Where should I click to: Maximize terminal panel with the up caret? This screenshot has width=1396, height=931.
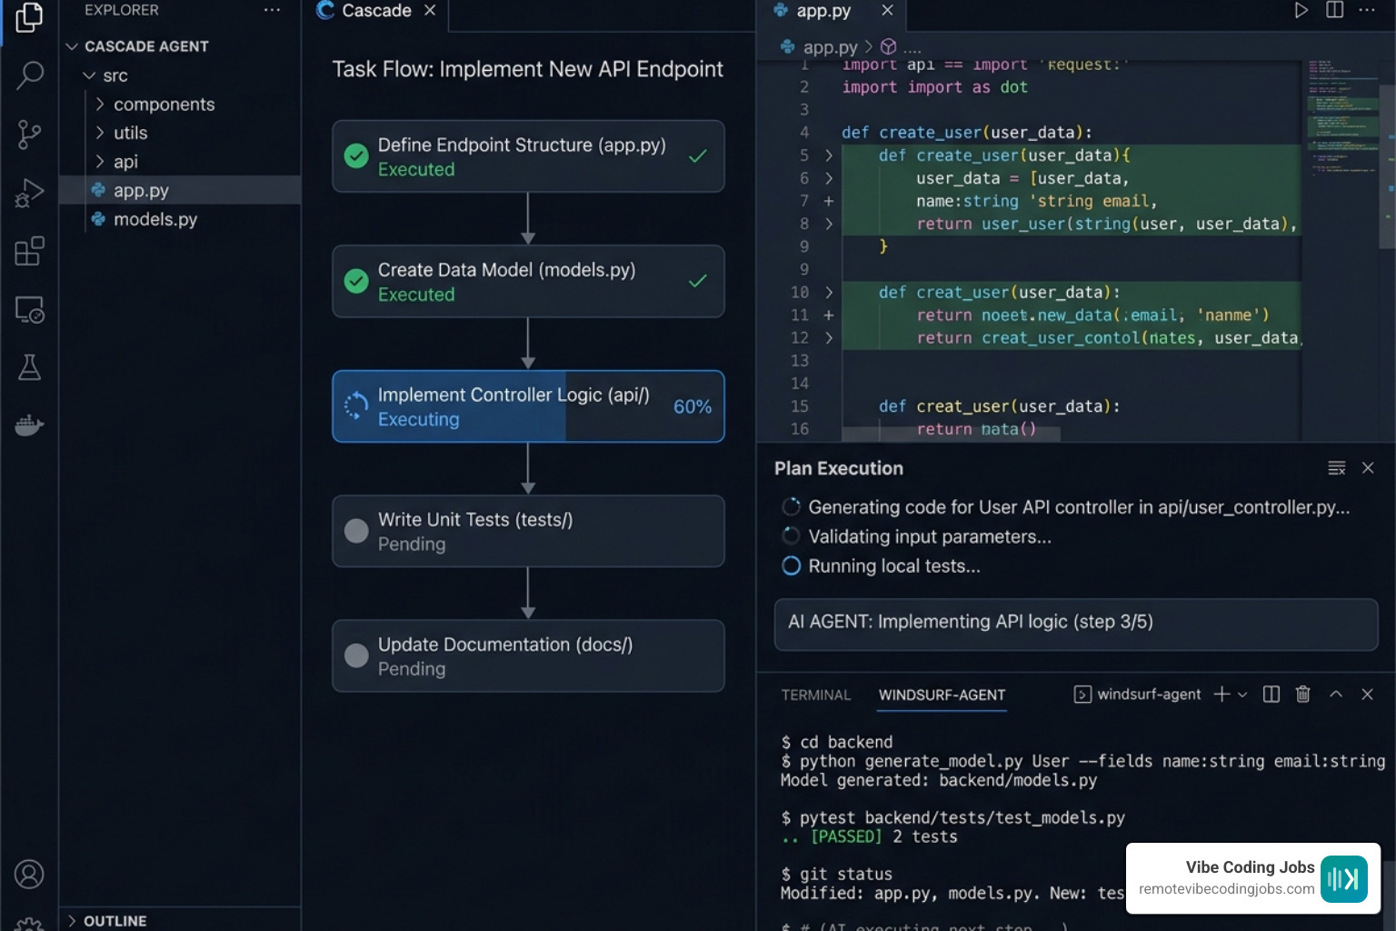tap(1336, 694)
